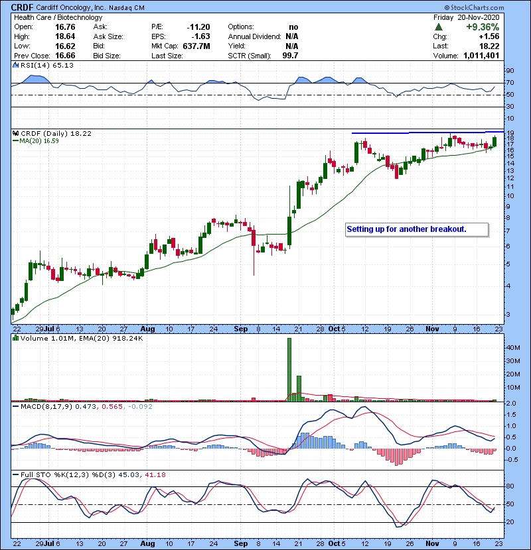Click the volume bars icon beside Volume 1.01M
Screen dimensions: 531x550
[x=15, y=338]
